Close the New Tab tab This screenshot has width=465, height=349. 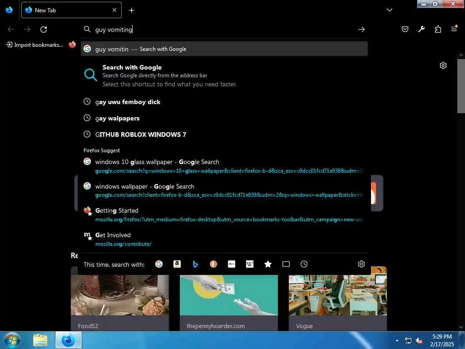[x=114, y=10]
